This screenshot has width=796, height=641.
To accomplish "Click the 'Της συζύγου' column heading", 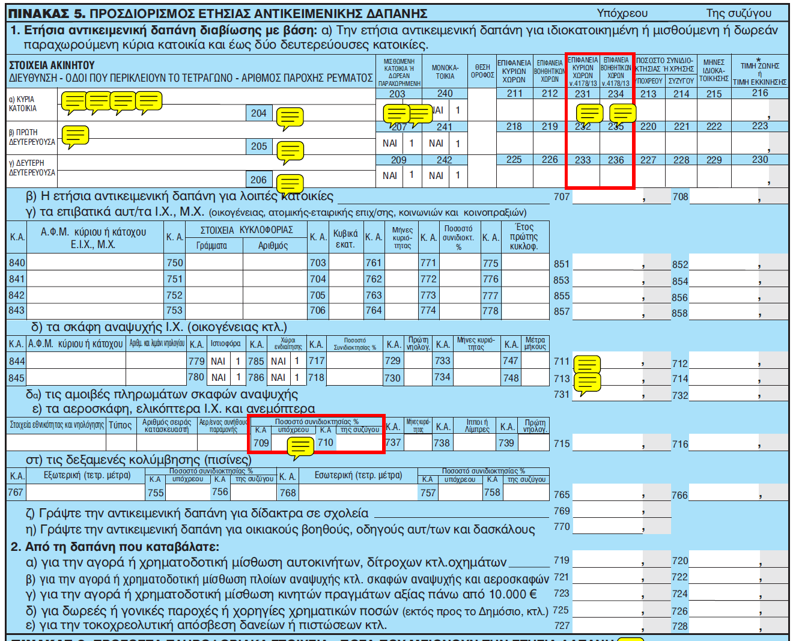I will point(738,13).
